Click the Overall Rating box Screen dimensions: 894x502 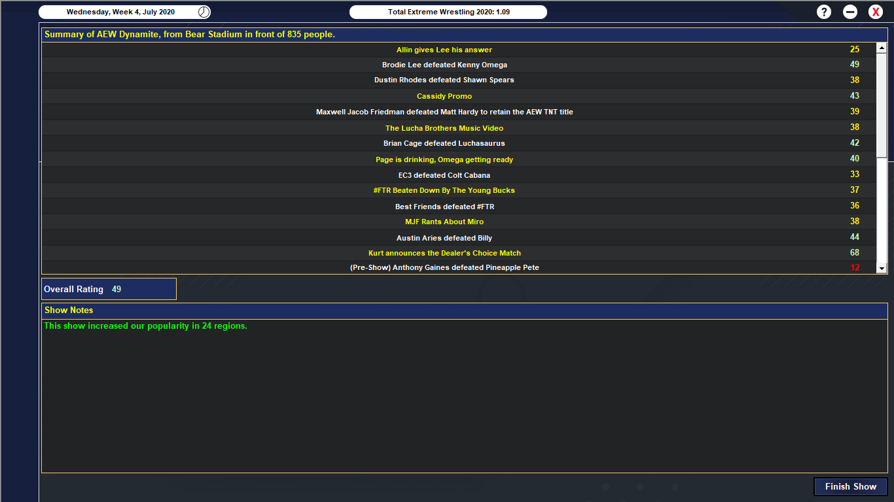109,289
